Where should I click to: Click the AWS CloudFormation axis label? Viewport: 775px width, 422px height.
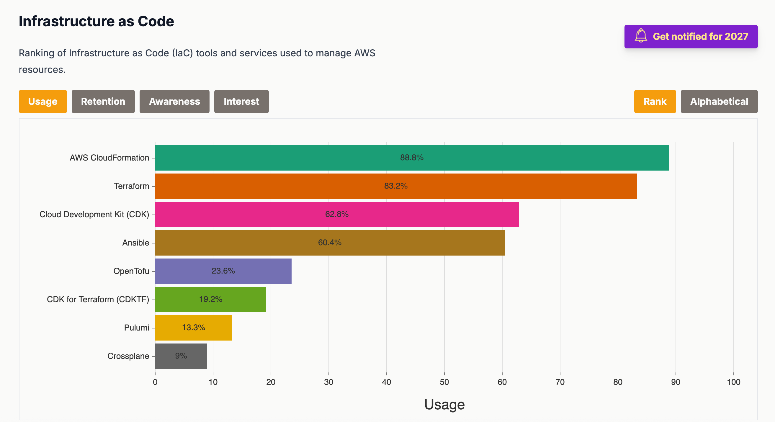(109, 157)
